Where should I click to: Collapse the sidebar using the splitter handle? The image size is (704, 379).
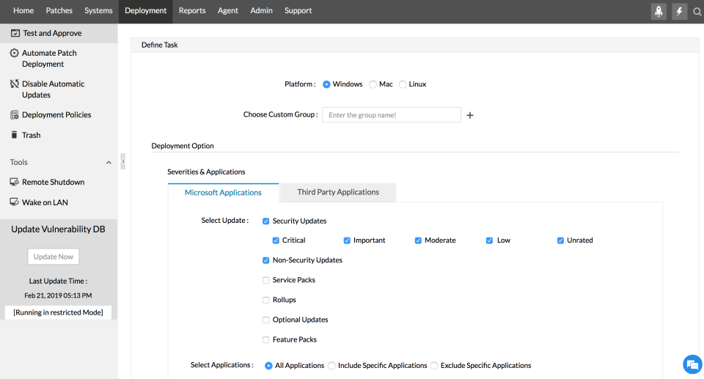(123, 161)
